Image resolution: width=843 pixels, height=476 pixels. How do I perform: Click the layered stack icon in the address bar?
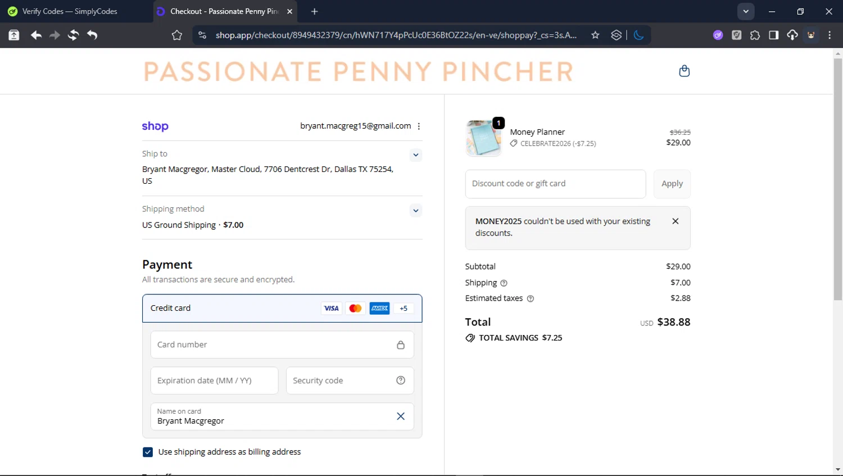[616, 35]
